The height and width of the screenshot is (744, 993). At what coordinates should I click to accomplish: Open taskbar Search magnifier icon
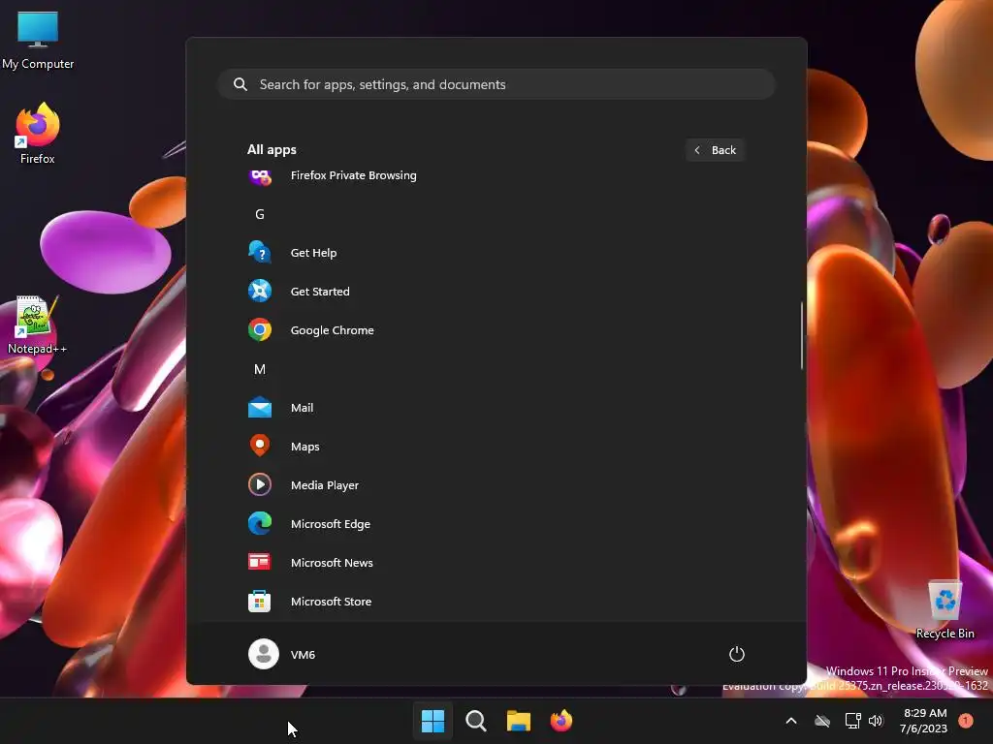pos(475,721)
